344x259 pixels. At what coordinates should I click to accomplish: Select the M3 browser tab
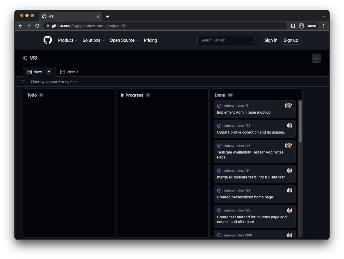(x=71, y=17)
